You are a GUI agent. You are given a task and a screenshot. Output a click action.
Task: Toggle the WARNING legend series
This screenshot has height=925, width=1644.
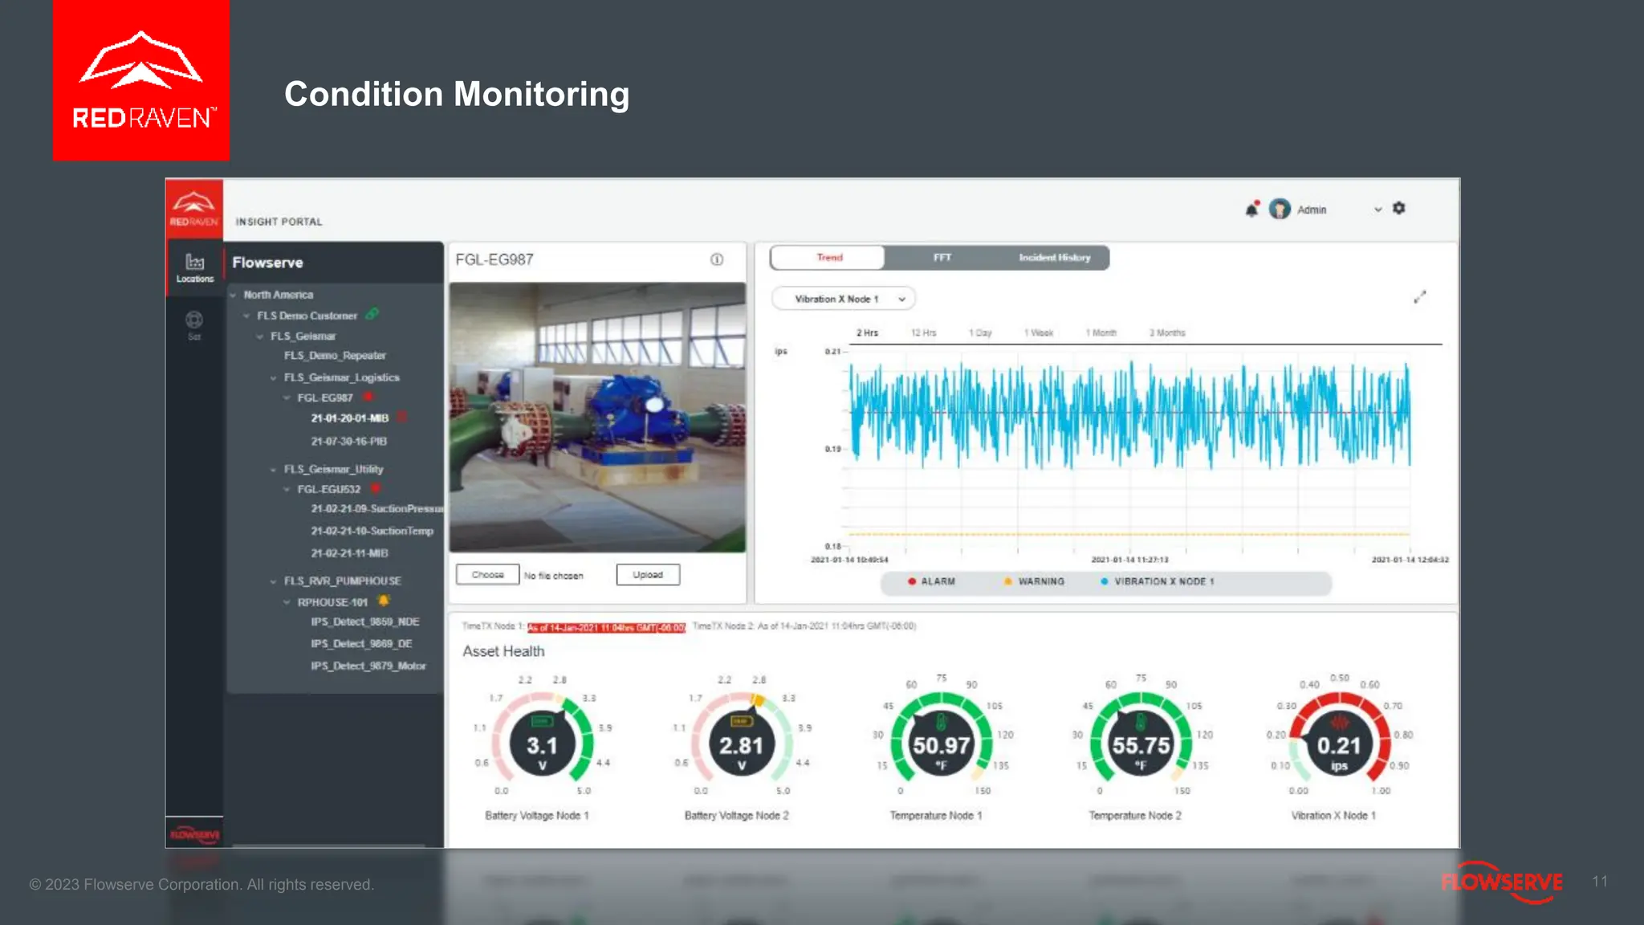(x=1034, y=581)
